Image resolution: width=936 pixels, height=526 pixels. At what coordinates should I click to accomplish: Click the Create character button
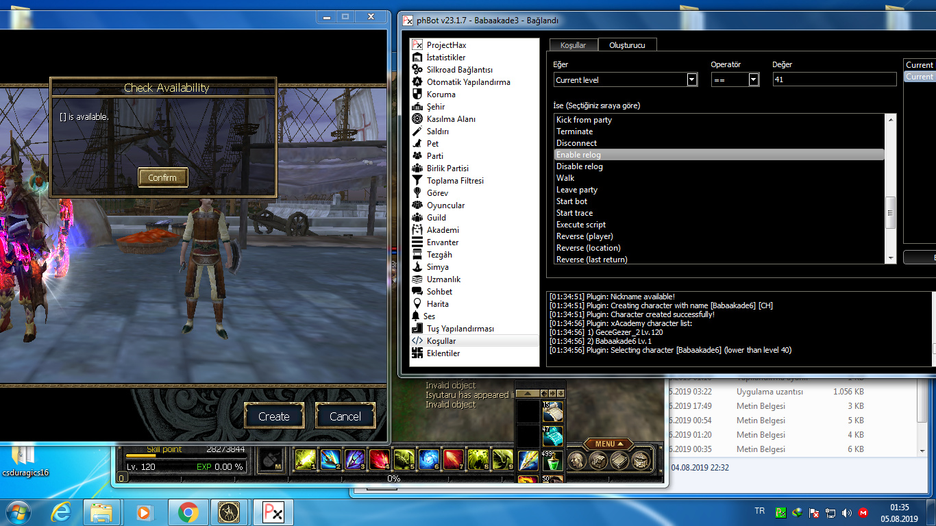[x=273, y=416]
